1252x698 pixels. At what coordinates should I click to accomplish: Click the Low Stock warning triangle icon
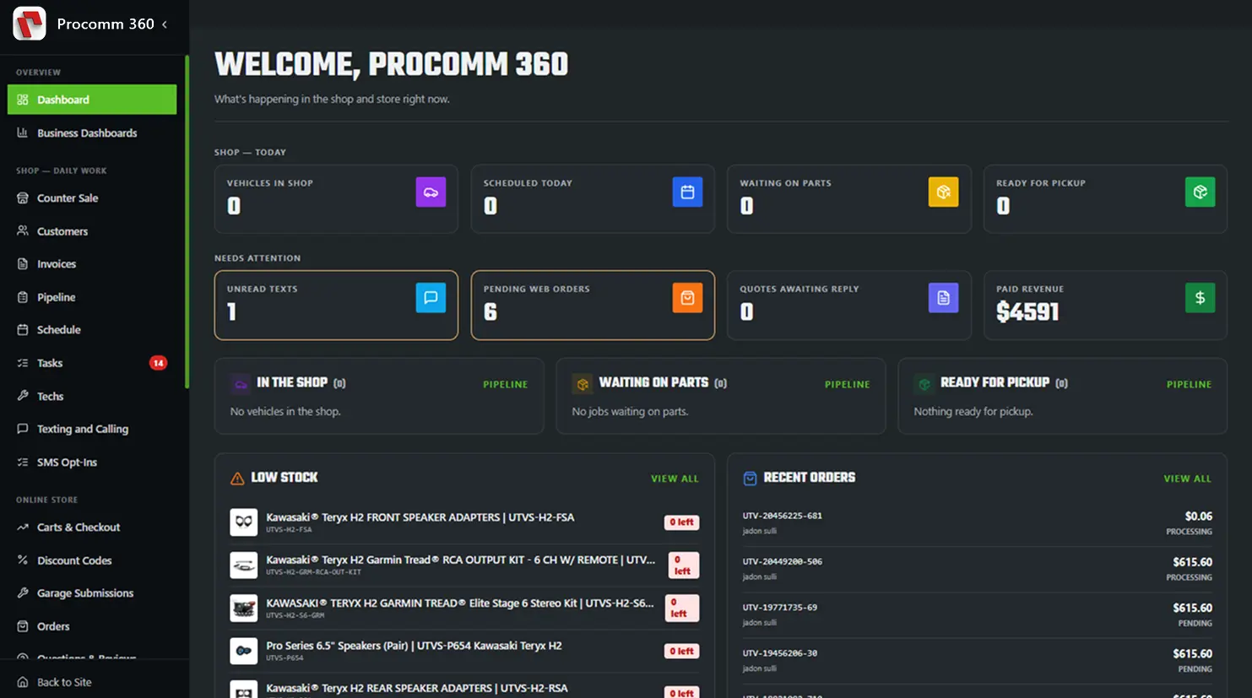click(x=237, y=479)
